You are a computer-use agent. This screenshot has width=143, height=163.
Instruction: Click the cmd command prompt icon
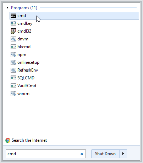point(13,16)
